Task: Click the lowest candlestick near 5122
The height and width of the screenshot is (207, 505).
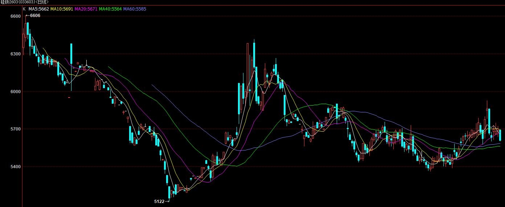Action: tap(169, 192)
